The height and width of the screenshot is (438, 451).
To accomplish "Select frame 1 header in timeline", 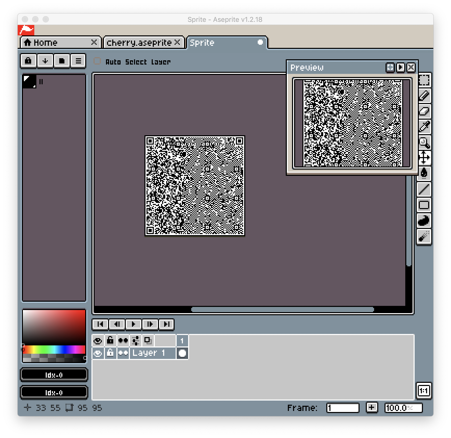I will [182, 340].
